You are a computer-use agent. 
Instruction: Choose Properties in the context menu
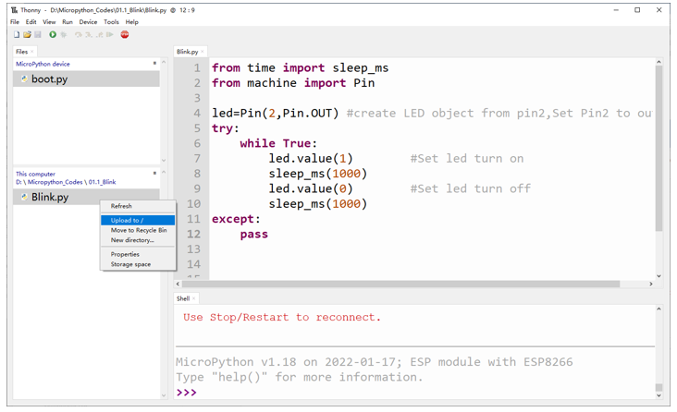(138, 254)
